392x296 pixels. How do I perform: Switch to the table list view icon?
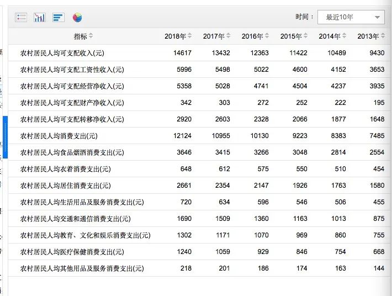(x=21, y=18)
